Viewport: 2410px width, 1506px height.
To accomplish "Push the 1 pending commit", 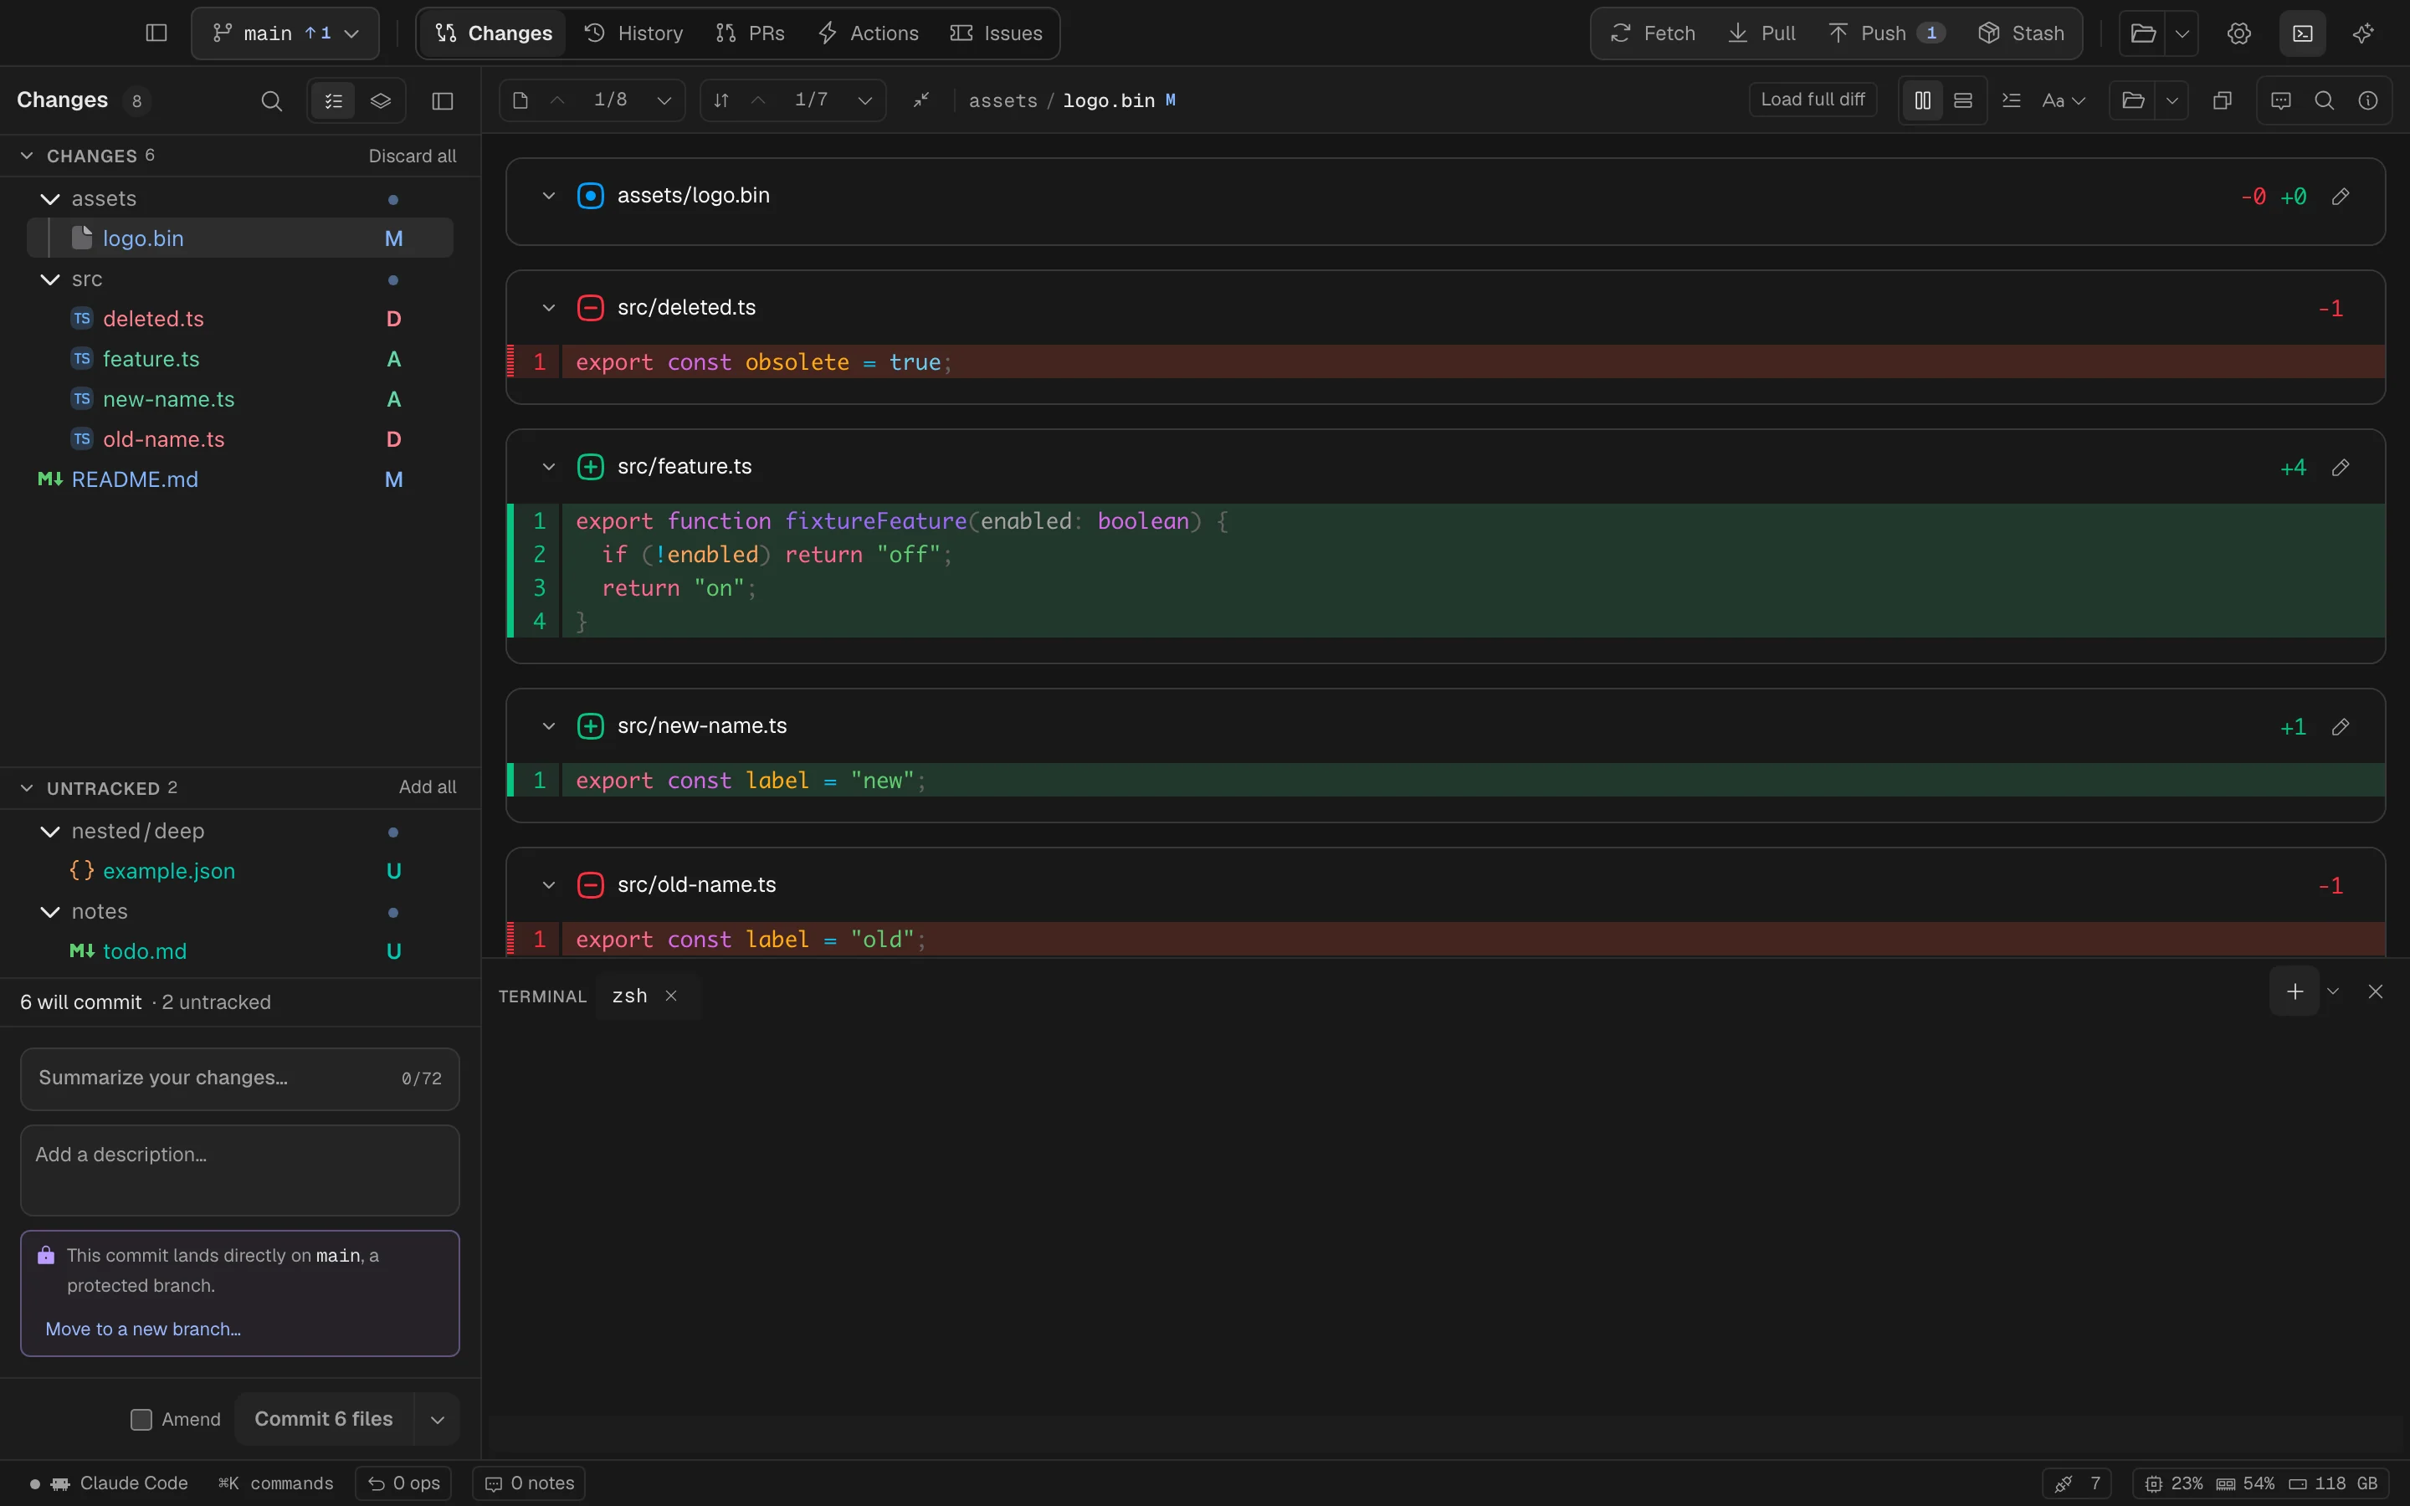I will 1886,33.
